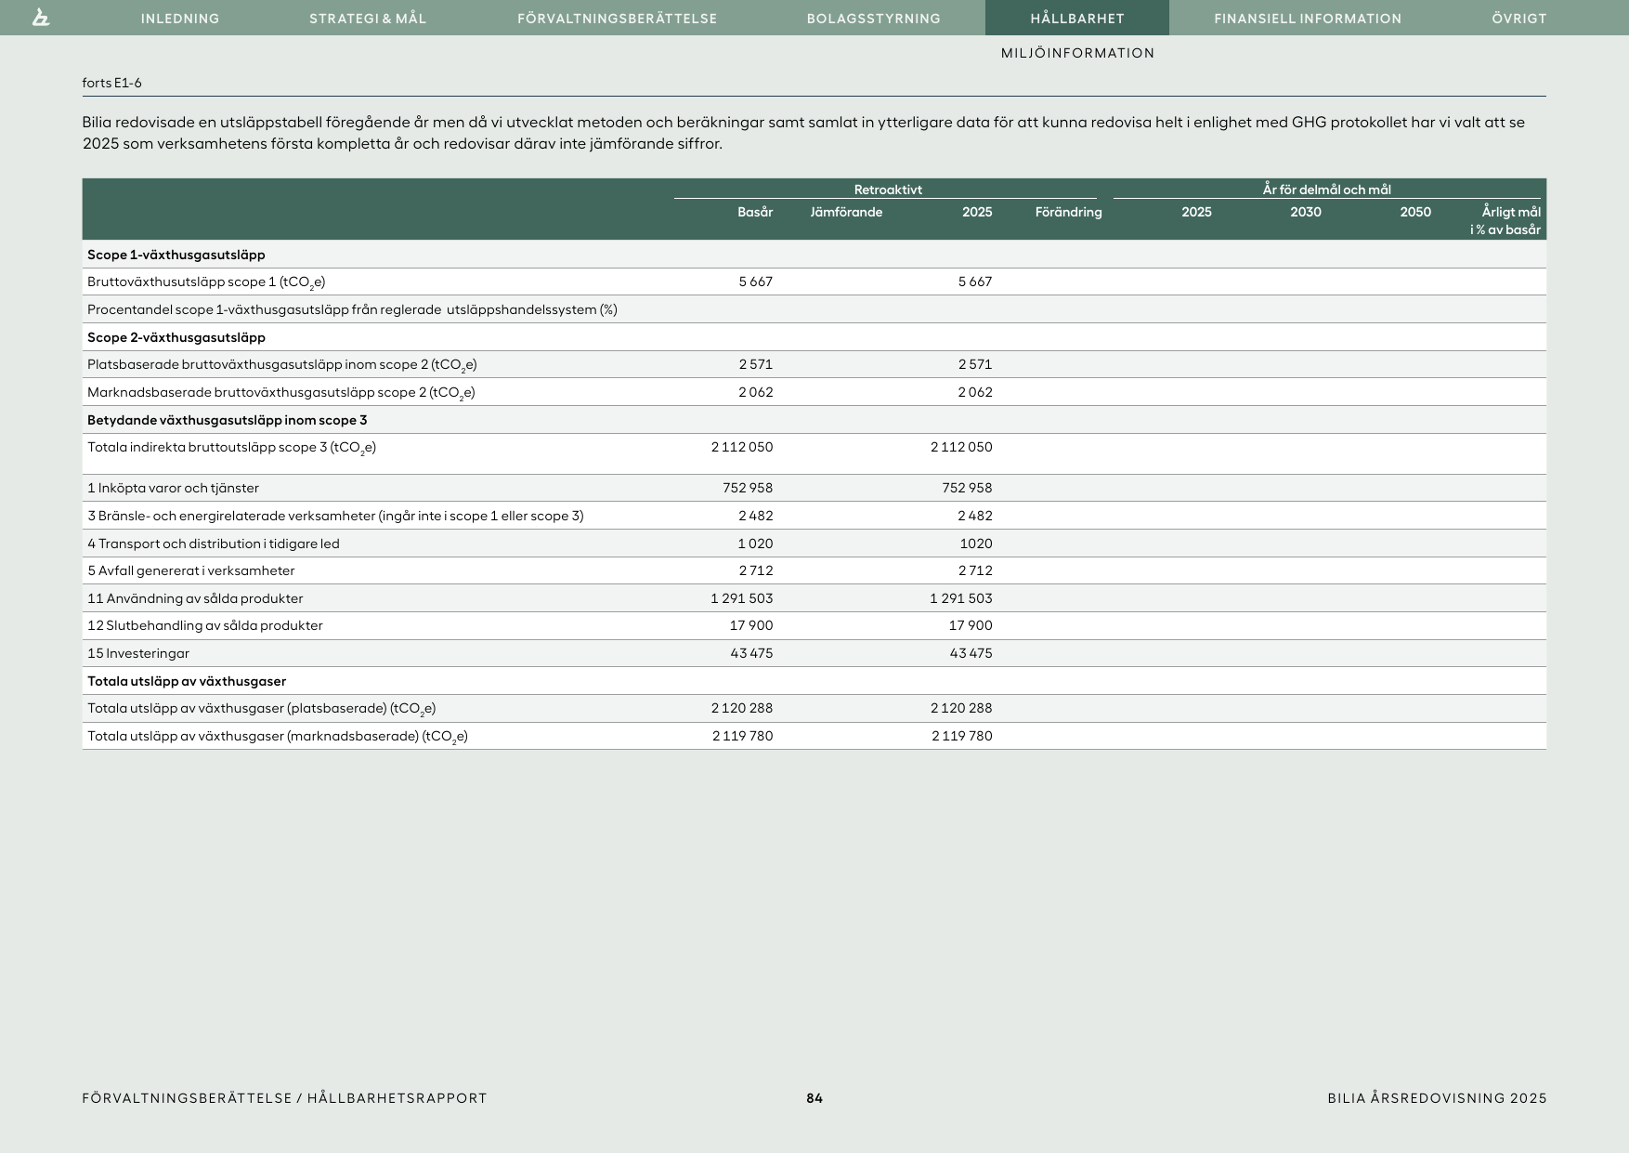The image size is (1629, 1153).
Task: Click the 752 958 value in Basår column
Action: point(748,488)
